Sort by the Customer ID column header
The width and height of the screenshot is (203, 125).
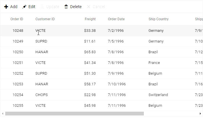click(x=45, y=19)
